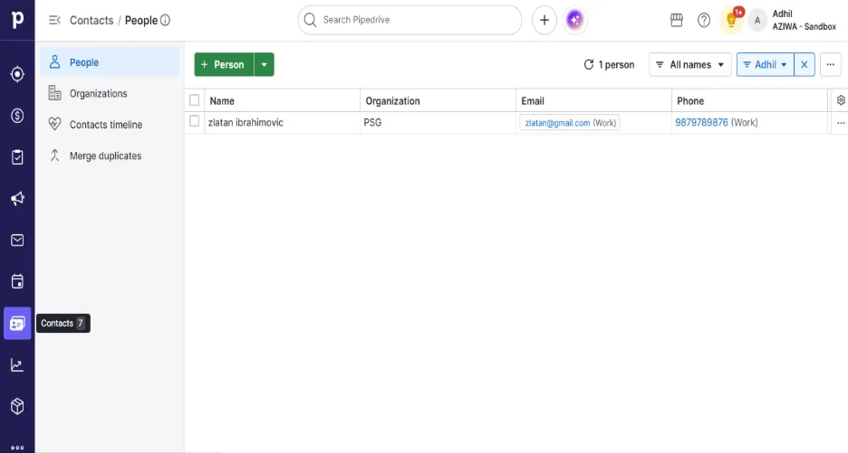
Task: Open Contacts icon in sidebar
Action: [x=17, y=324]
